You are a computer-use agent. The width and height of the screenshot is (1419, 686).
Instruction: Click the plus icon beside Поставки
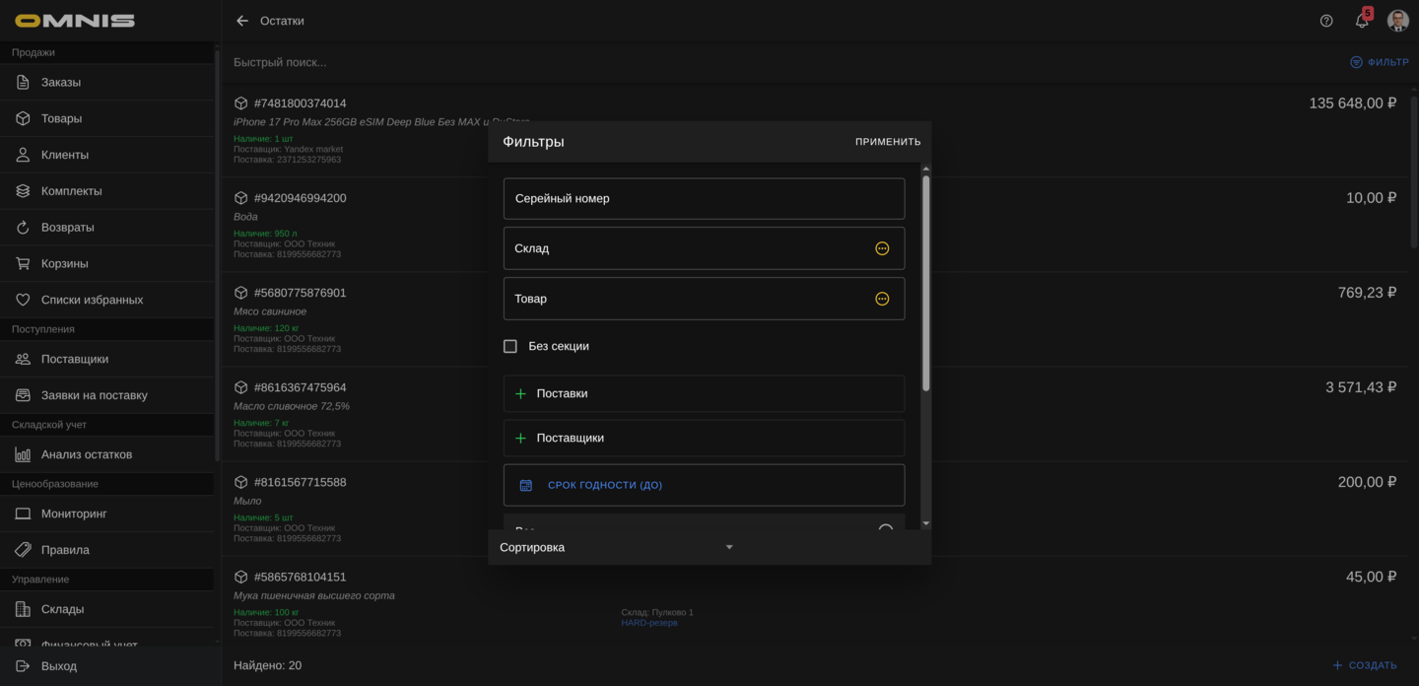520,393
